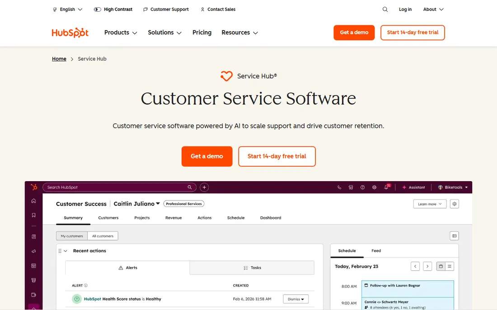This screenshot has height=310, width=497.
Task: Open the site search magnifier icon
Action: point(385,9)
